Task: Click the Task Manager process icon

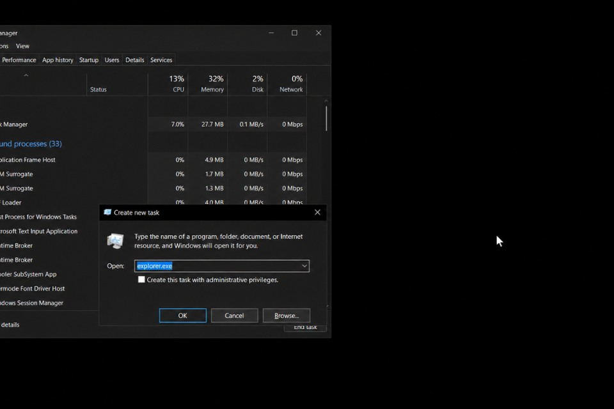Action: tap(2, 124)
